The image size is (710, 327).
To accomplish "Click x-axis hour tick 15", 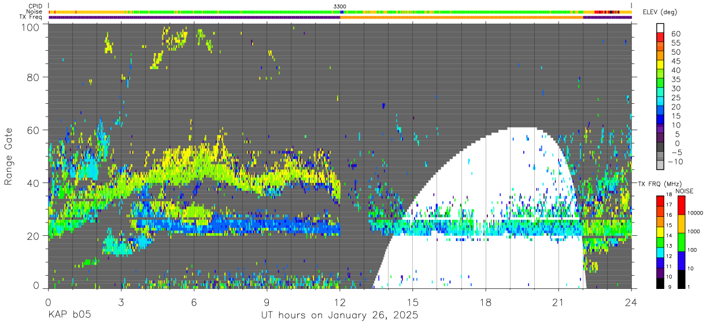I will coord(413,302).
